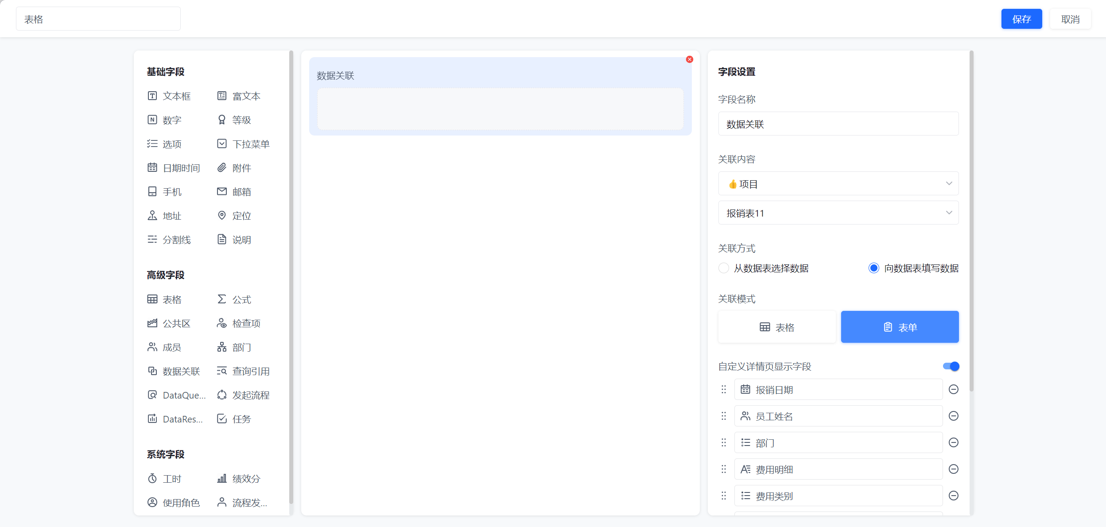1106x527 pixels.
Task: Add the 公式 formula field
Action: [x=234, y=299]
